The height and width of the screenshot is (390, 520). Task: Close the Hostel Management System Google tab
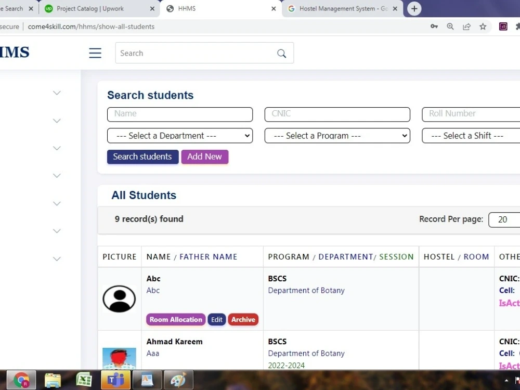point(395,9)
